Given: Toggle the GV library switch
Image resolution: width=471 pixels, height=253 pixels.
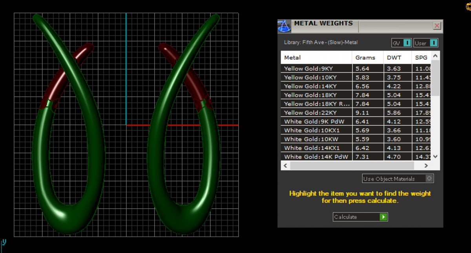Looking at the screenshot, I should coord(407,43).
